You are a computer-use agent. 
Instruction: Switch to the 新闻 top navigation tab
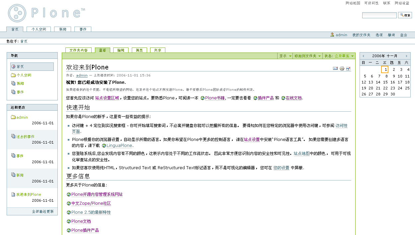pyautogui.click(x=63, y=29)
